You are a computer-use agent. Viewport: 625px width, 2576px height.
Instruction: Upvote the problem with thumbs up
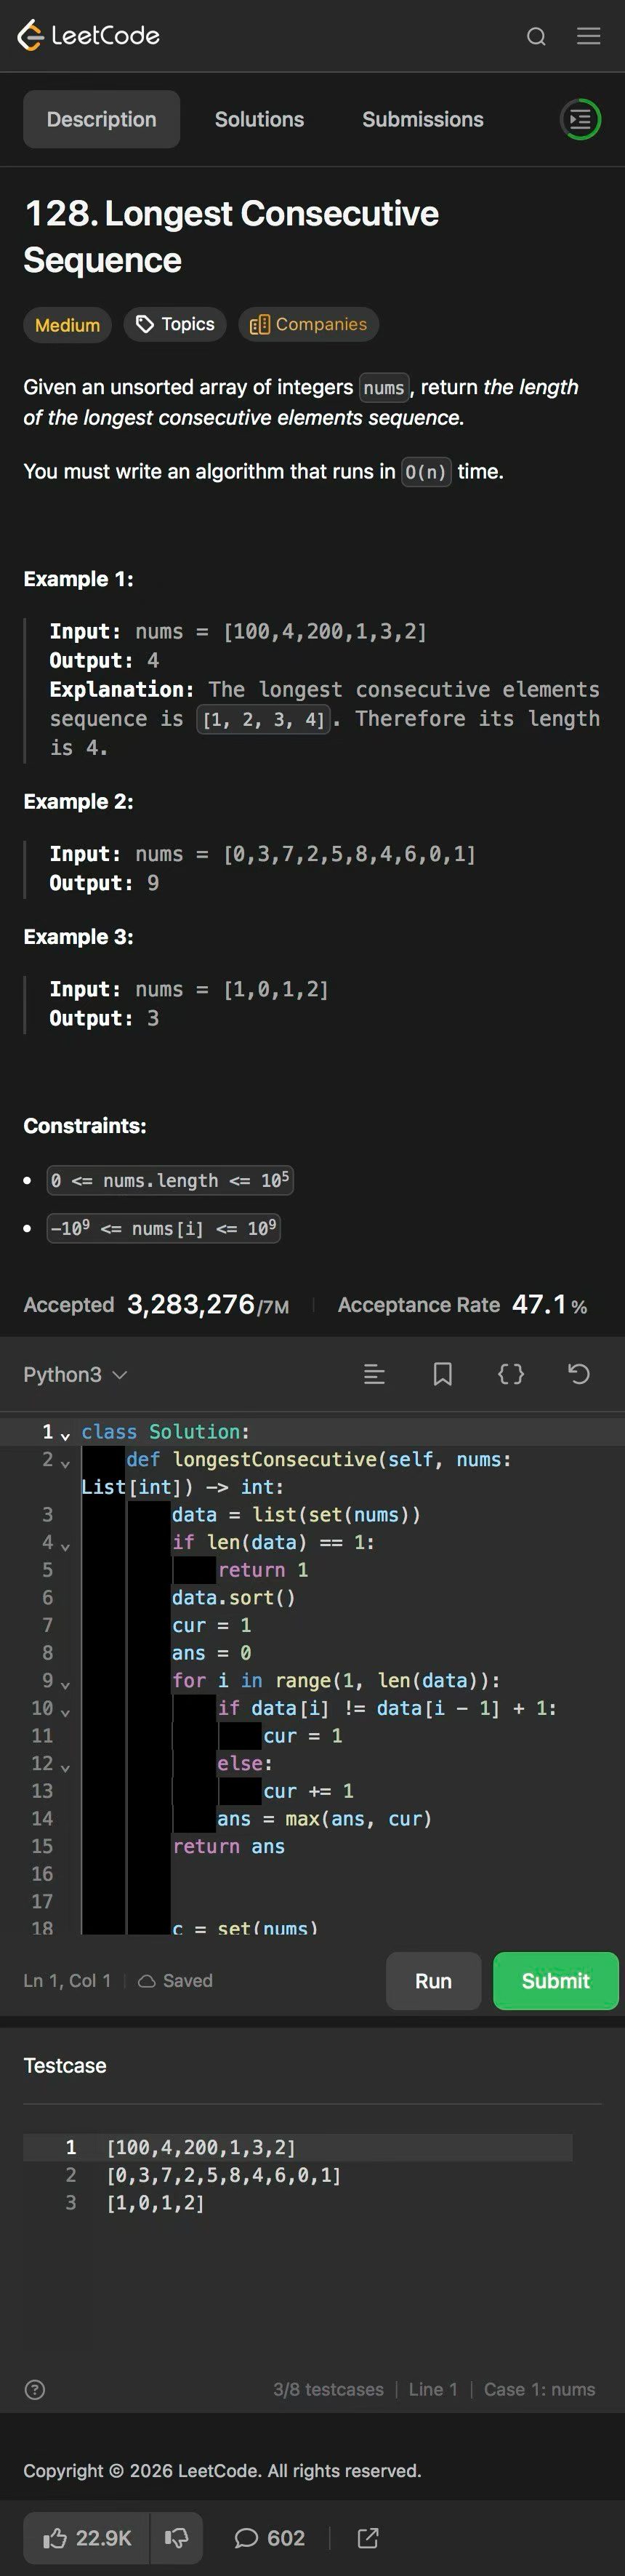(87, 2538)
